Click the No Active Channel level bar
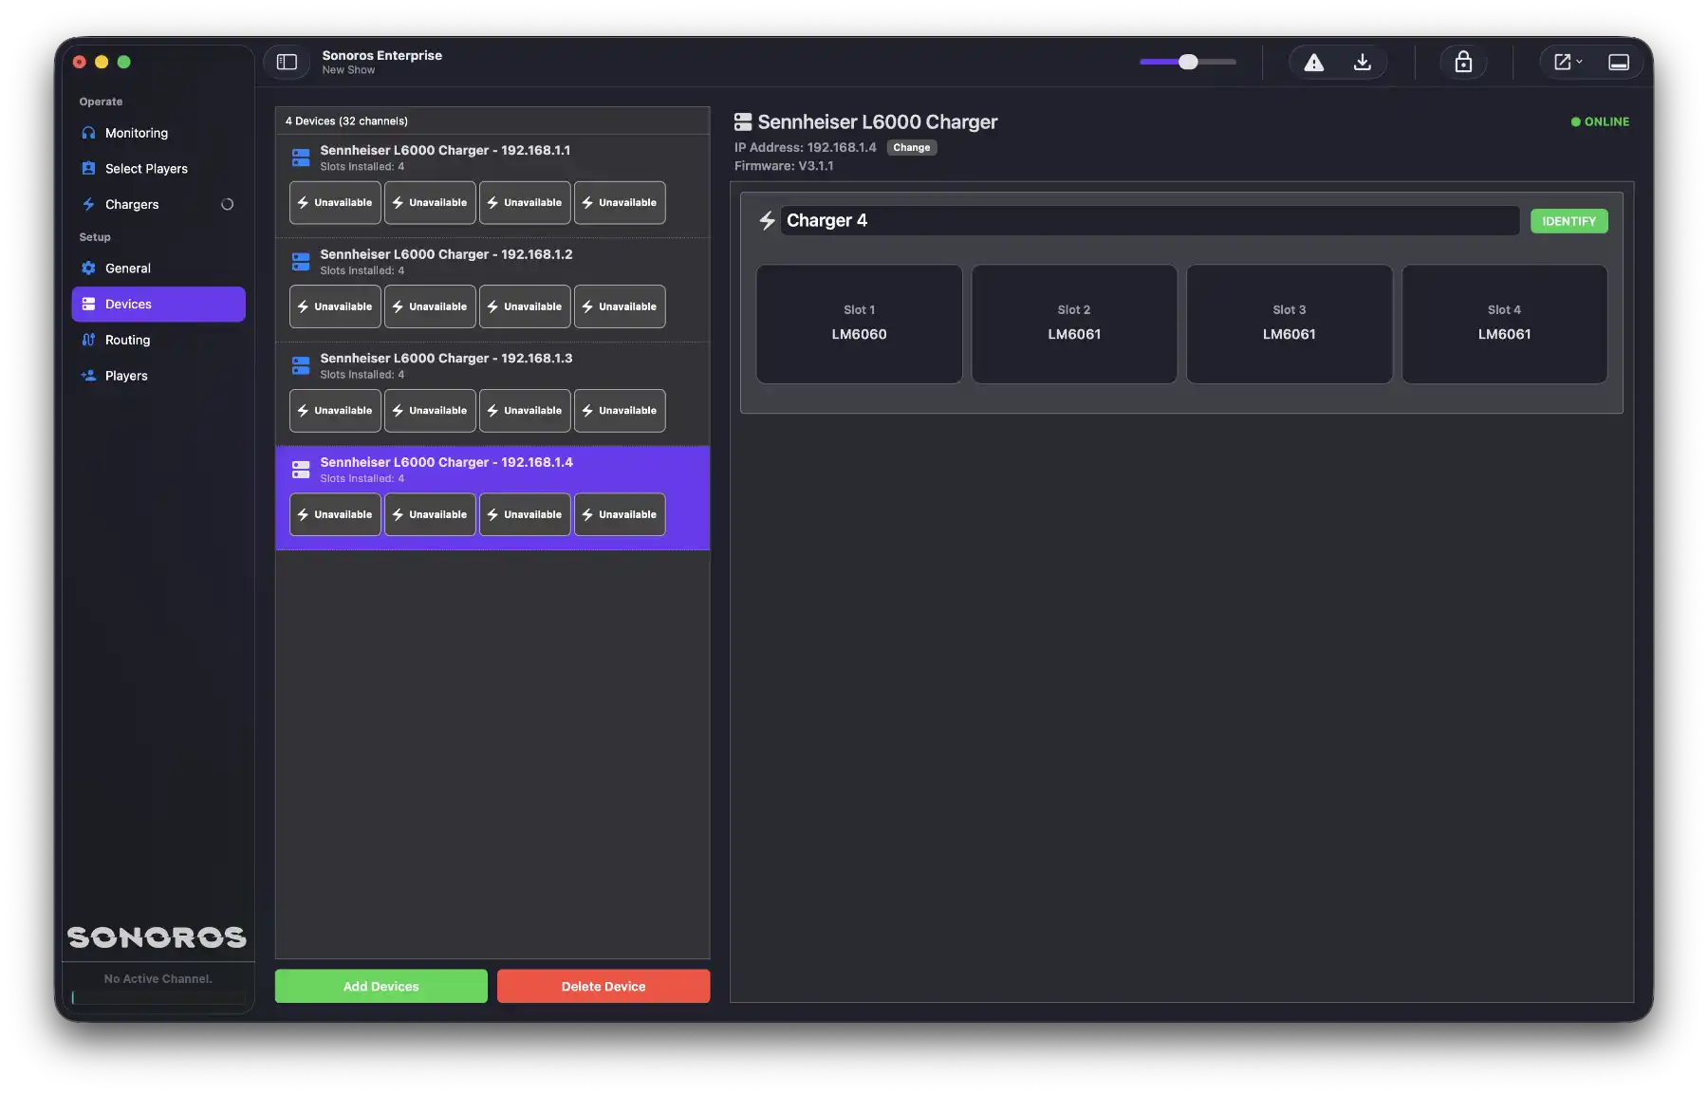Image resolution: width=1708 pixels, height=1094 pixels. tap(158, 997)
